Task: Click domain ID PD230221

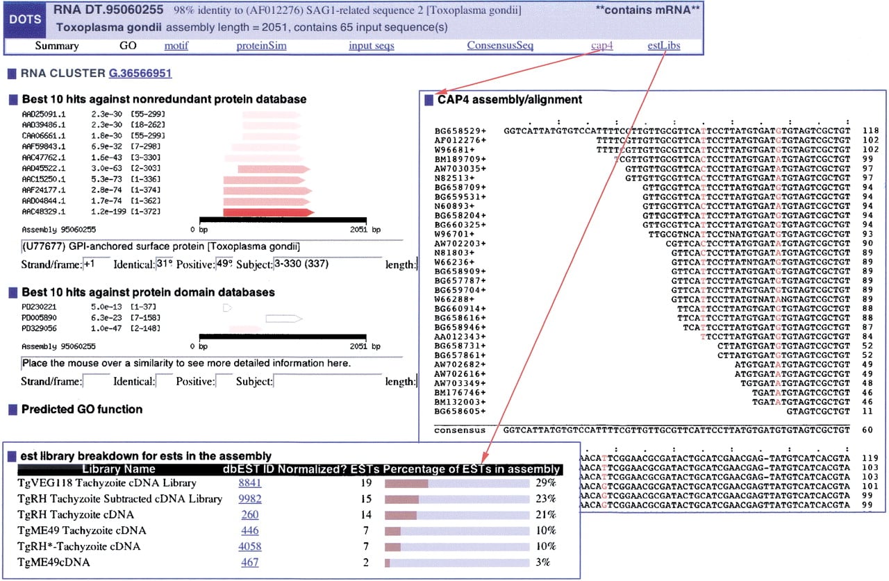Action: 39,306
